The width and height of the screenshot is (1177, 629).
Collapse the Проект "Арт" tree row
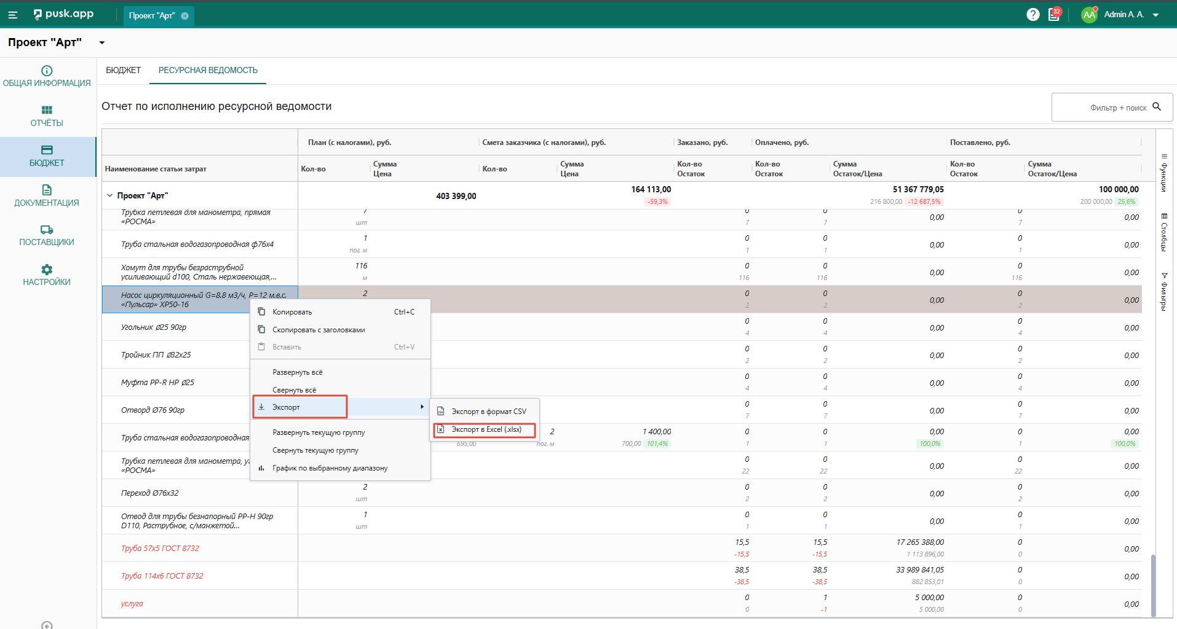[110, 195]
